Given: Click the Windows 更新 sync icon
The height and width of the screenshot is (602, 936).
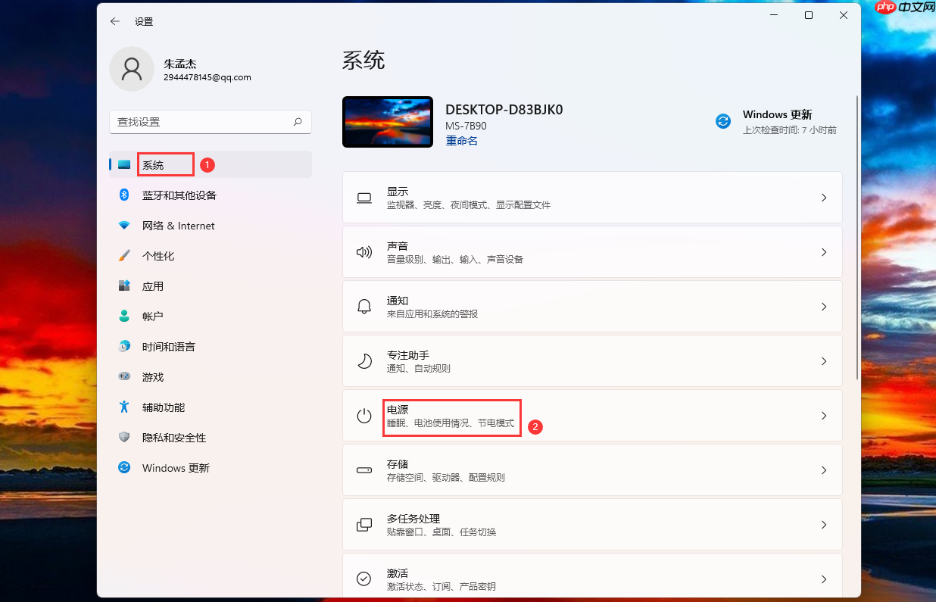Looking at the screenshot, I should 722,120.
